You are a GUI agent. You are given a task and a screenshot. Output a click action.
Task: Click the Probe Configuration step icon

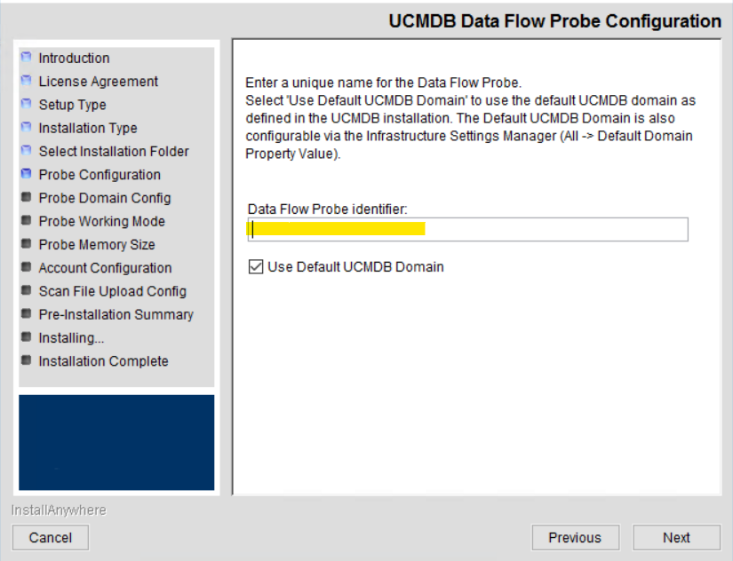(x=28, y=174)
